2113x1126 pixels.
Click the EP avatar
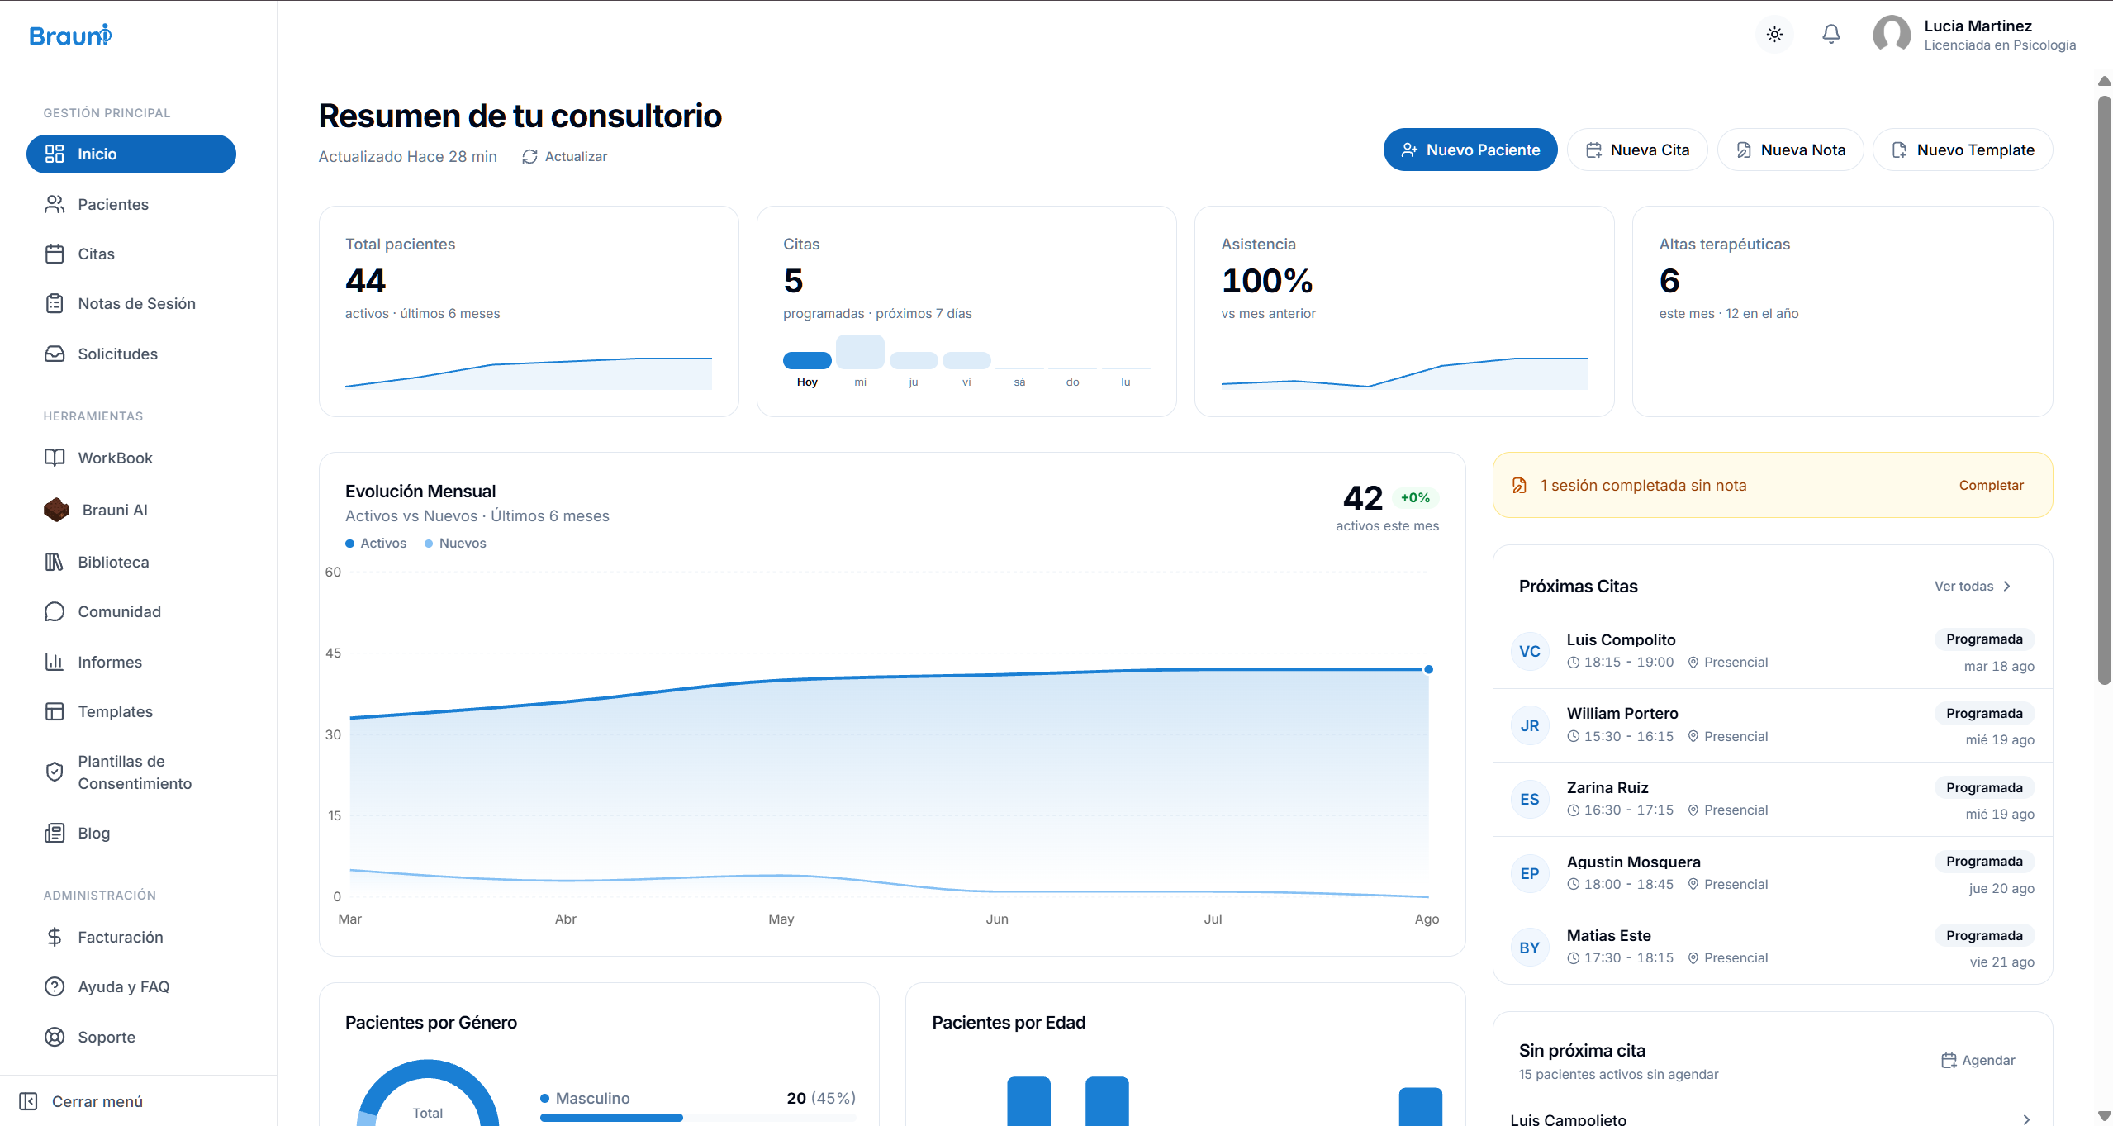tap(1530, 873)
